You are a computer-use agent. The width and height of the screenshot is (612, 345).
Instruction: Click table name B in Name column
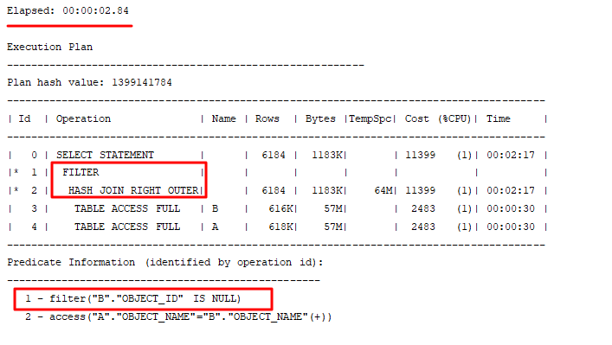pos(215,208)
